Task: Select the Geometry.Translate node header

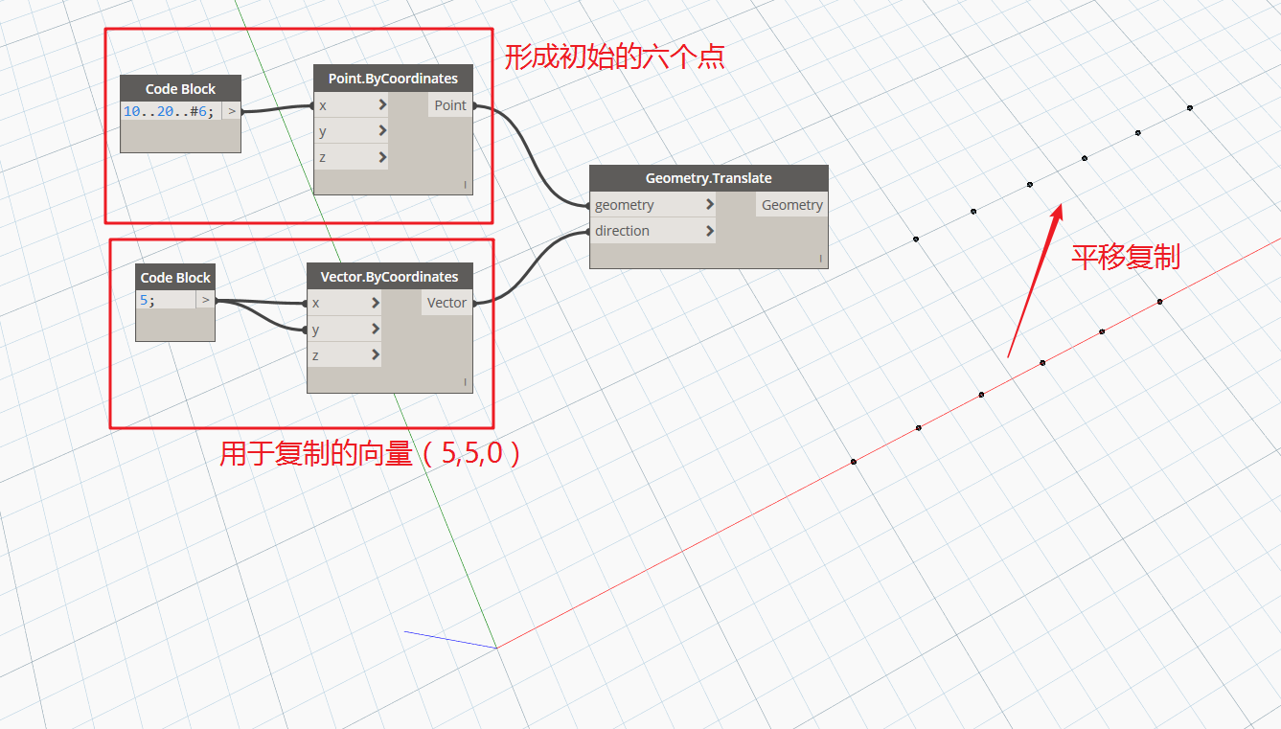Action: (709, 178)
